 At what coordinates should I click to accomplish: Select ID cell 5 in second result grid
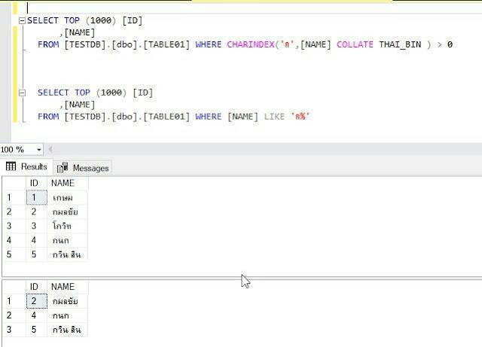[x=37, y=330]
